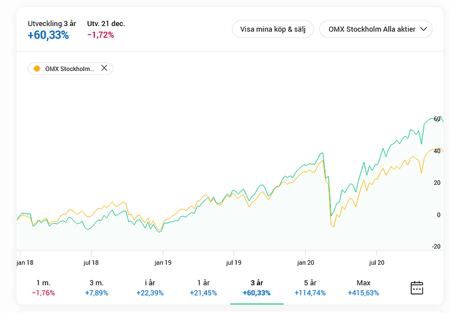Click the yellow dot on OMX chip
The image size is (449, 313).
pos(36,69)
